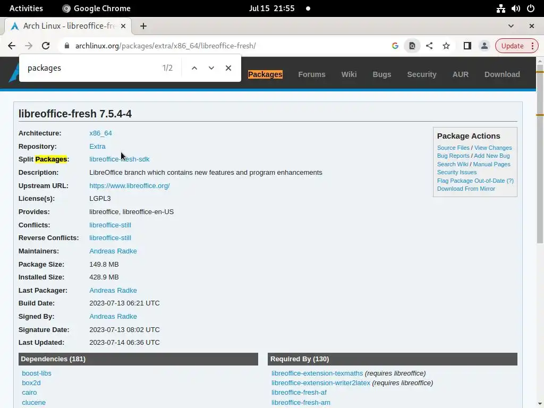Open the Chrome profile avatar
The width and height of the screenshot is (544, 408).
point(484,46)
